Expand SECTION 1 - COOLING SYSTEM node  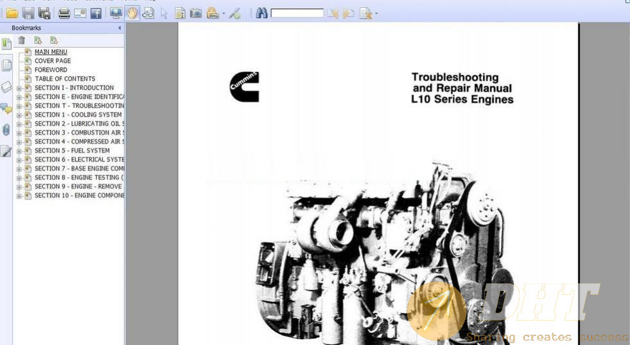[x=19, y=115]
